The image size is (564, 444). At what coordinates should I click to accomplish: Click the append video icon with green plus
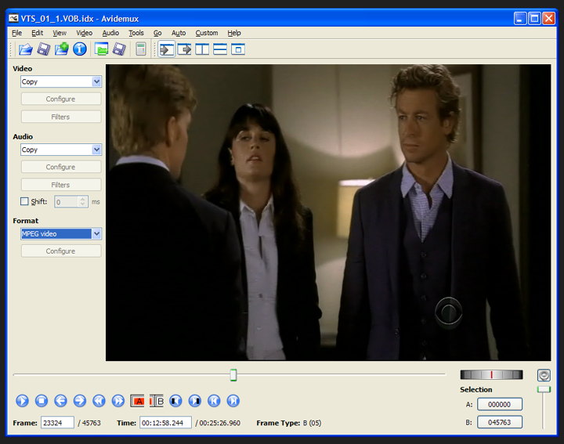[x=62, y=49]
